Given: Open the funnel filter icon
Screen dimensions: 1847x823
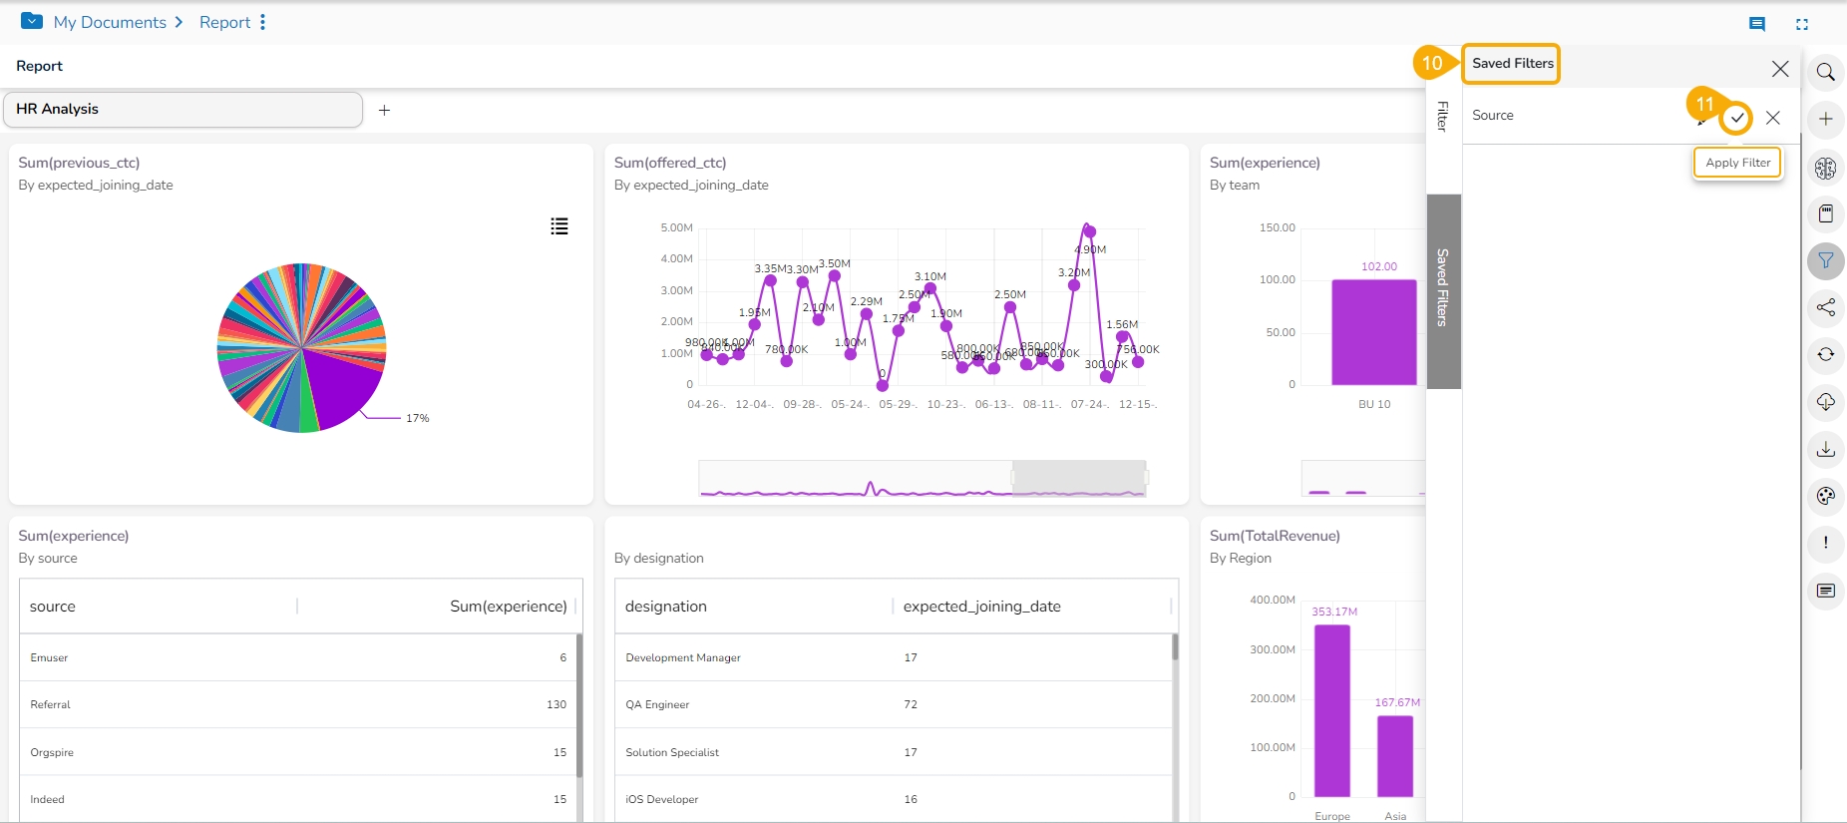Looking at the screenshot, I should click(x=1825, y=261).
